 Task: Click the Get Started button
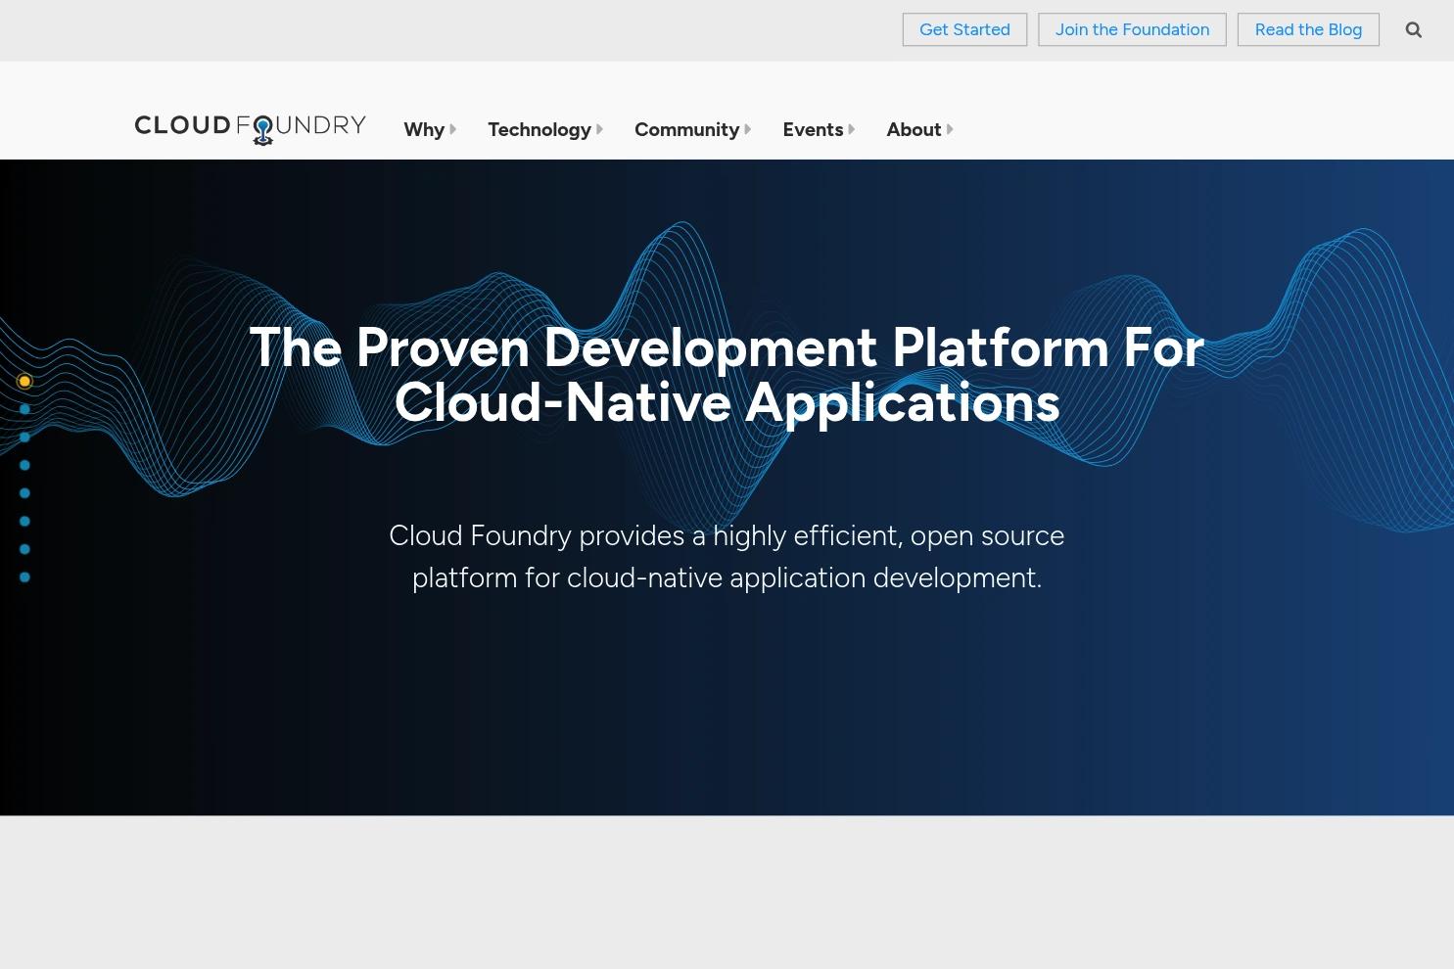964,29
